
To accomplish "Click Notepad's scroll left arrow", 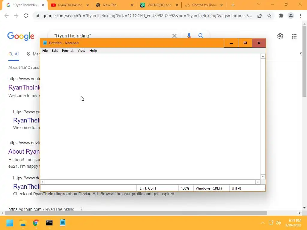I will [43, 182].
